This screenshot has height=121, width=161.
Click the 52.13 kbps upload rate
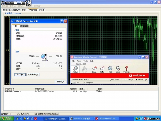[x=128, y=80]
